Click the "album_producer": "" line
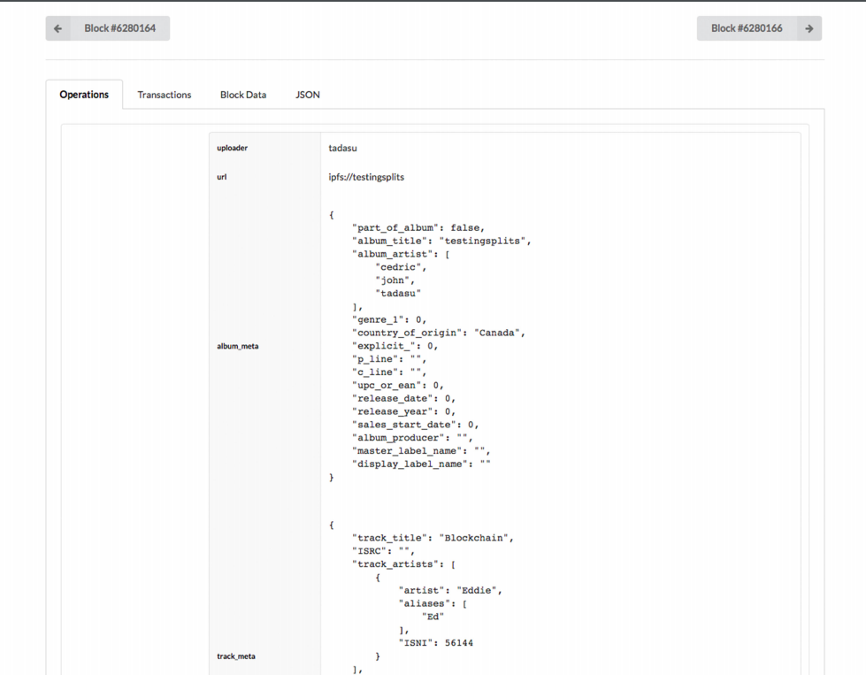 pyautogui.click(x=412, y=438)
